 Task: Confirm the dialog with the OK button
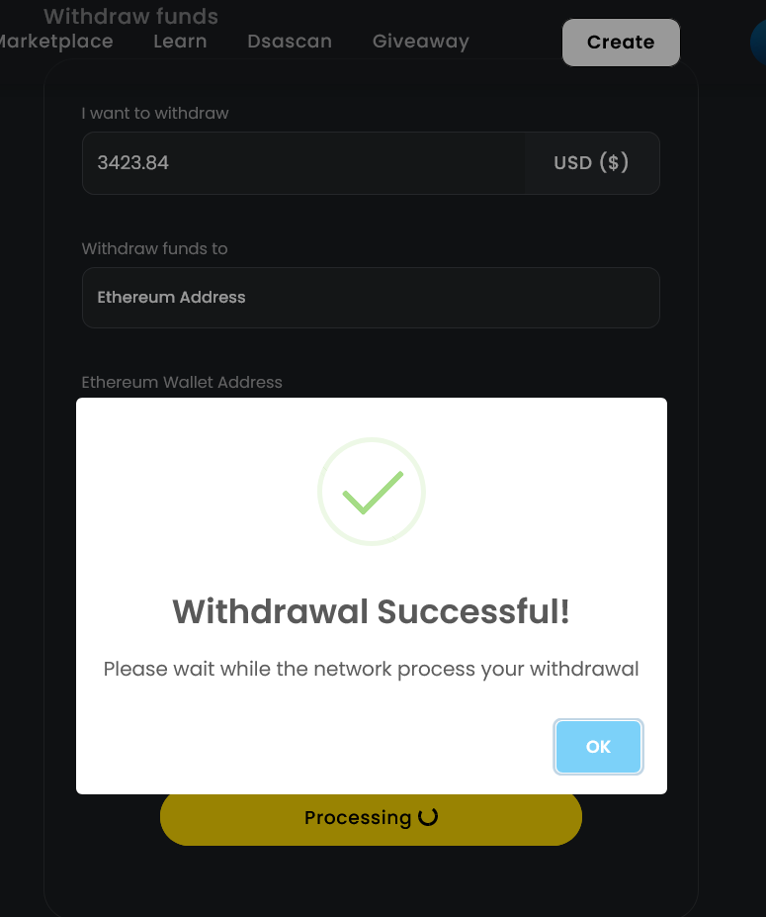coord(598,747)
